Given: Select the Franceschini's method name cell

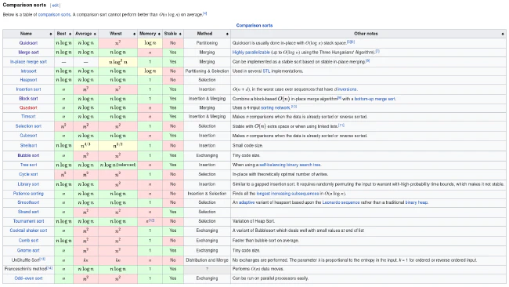Looking at the screenshot, I should click(28, 269).
